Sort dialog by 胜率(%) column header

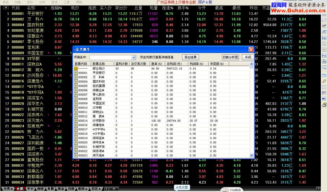157,64
